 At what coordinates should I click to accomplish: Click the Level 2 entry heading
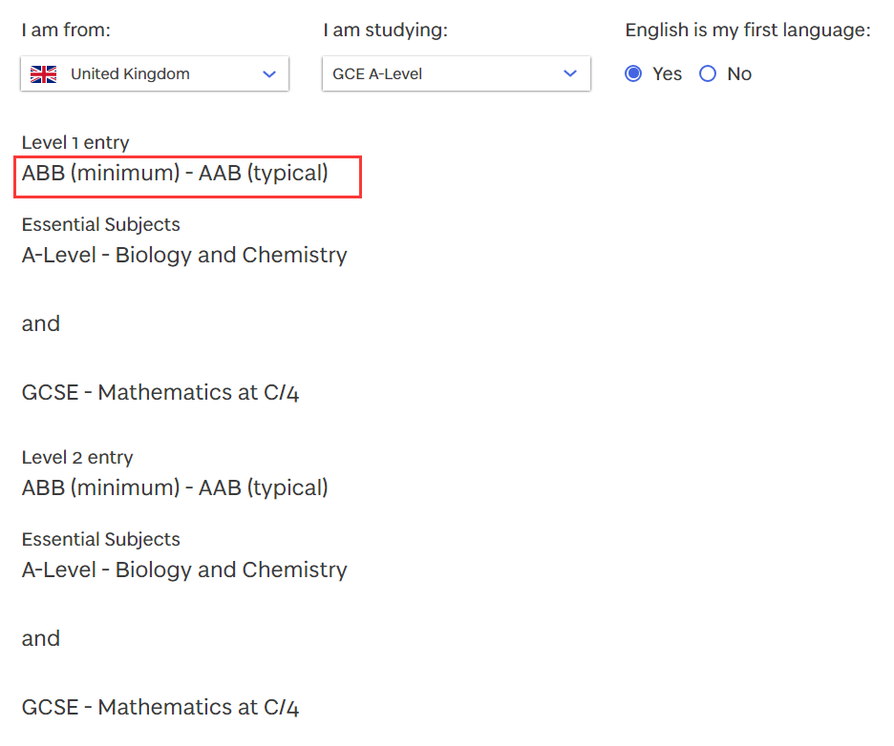77,457
